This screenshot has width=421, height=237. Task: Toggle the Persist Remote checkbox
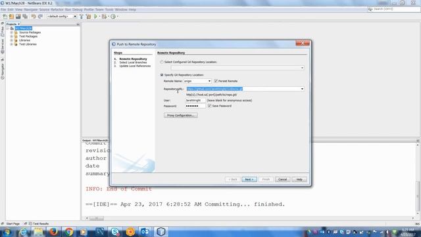click(x=216, y=81)
